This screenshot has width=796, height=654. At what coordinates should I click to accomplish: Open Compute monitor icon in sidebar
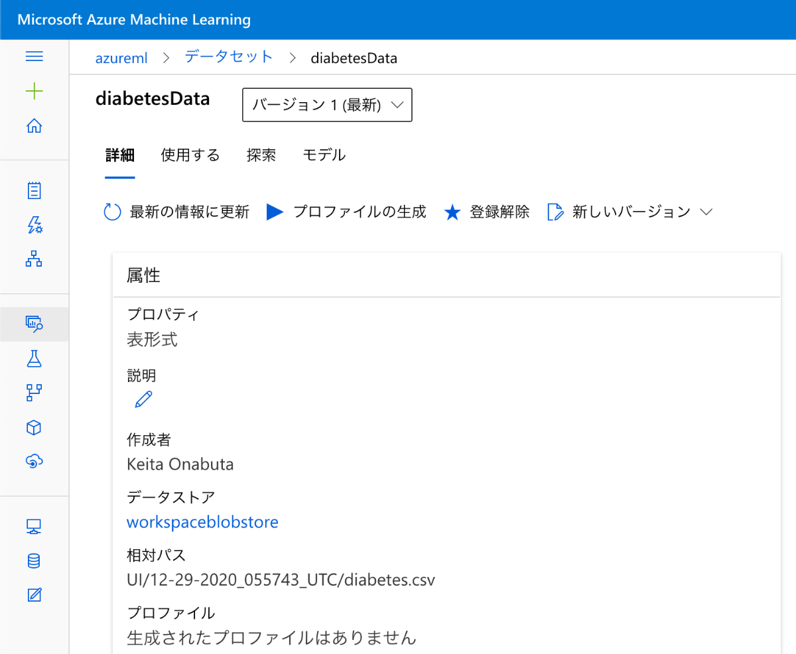click(x=34, y=527)
